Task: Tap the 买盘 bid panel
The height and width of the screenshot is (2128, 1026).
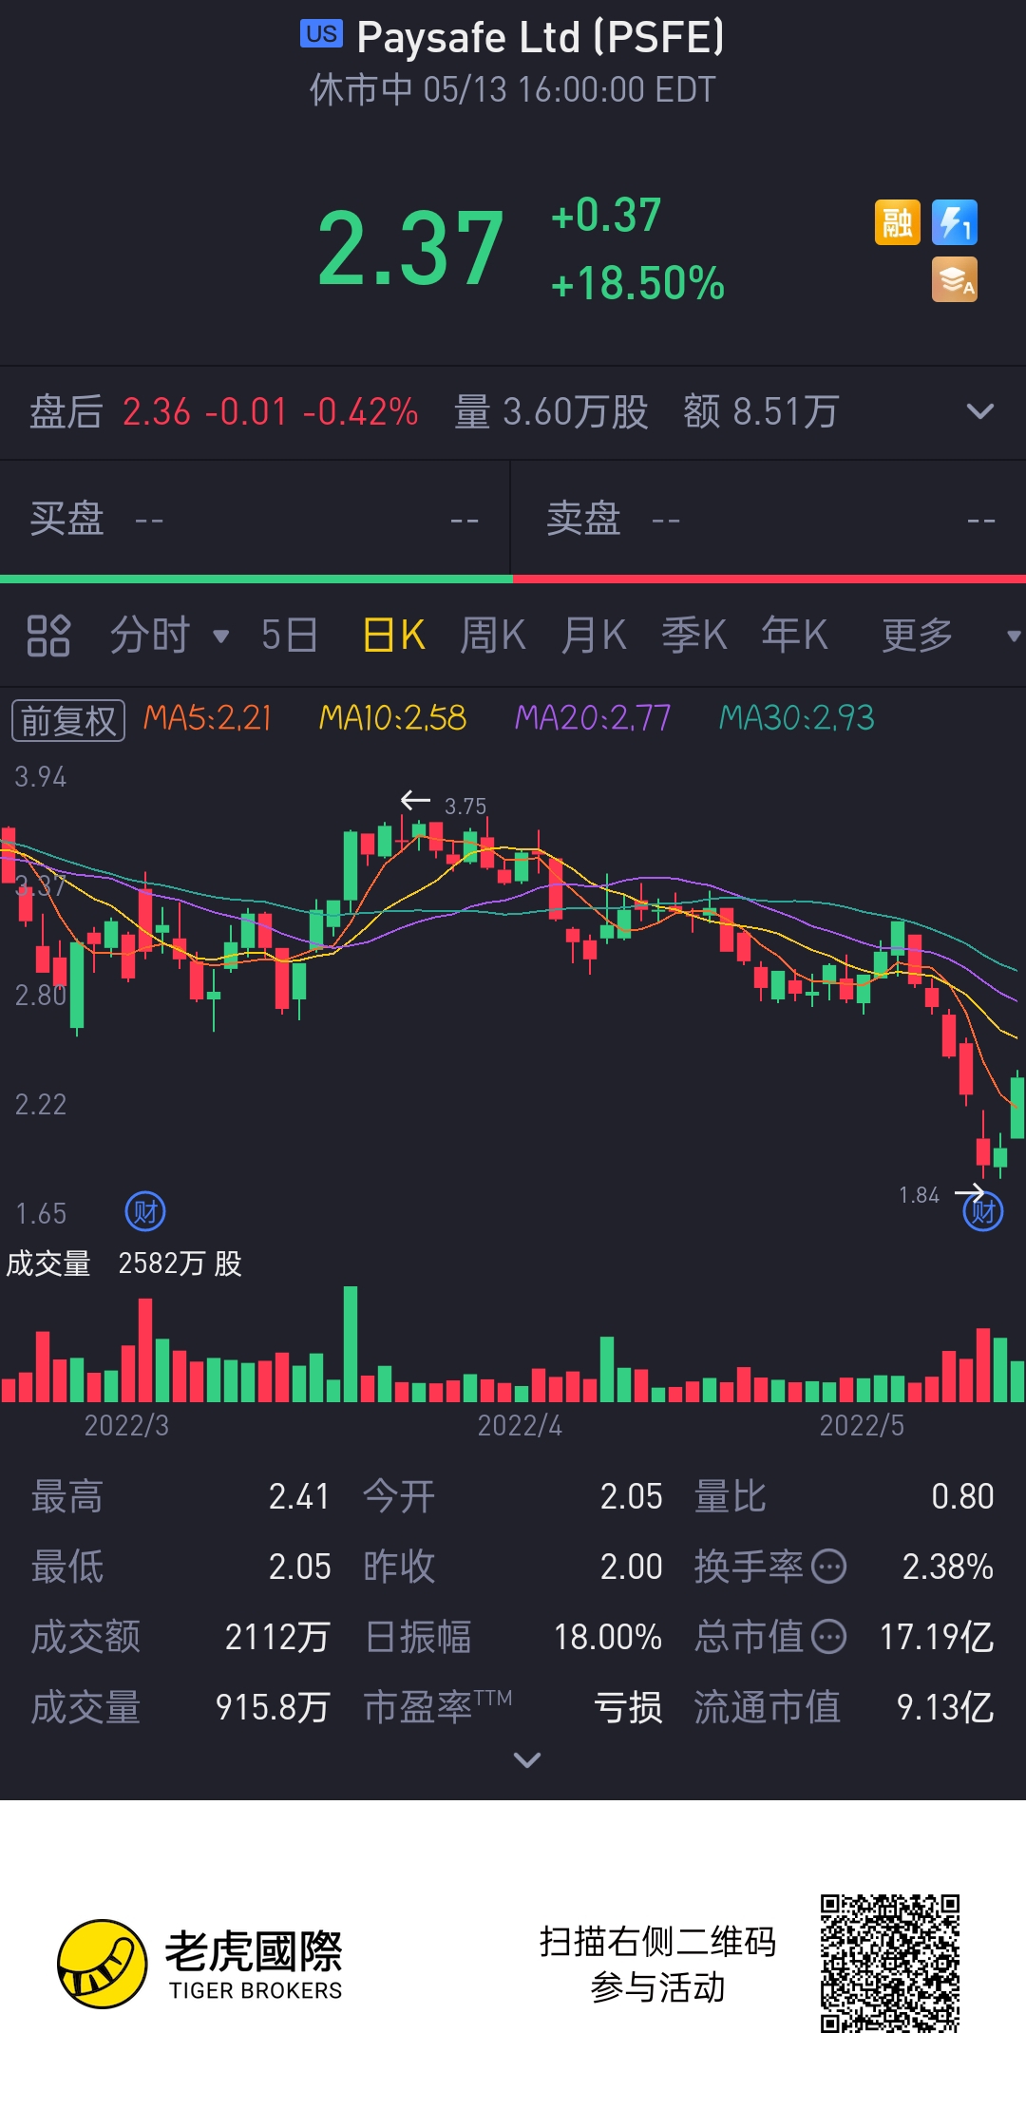Action: (x=255, y=519)
